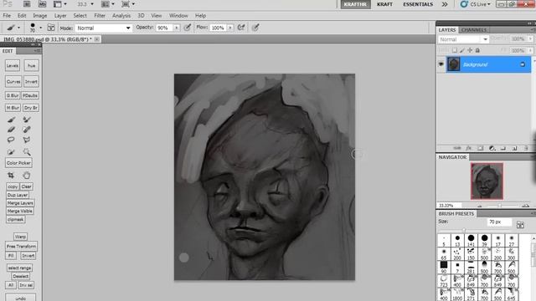Add a layer style fx icon
The image size is (536, 301).
tap(469, 148)
